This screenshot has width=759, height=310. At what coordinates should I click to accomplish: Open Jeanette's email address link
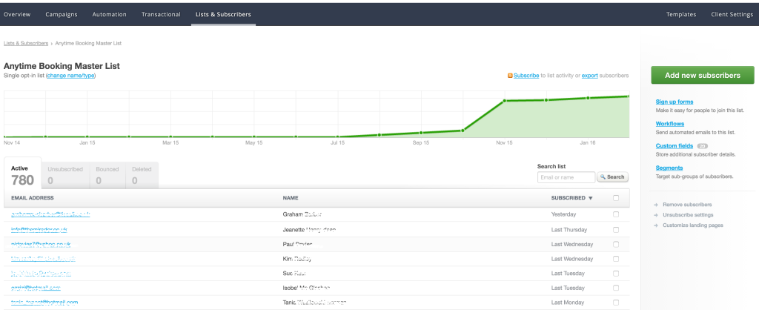[39, 230]
